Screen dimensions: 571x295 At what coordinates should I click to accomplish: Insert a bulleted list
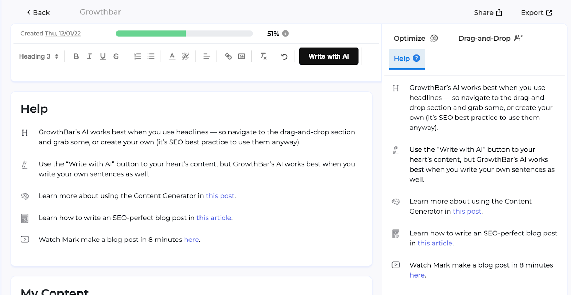151,56
